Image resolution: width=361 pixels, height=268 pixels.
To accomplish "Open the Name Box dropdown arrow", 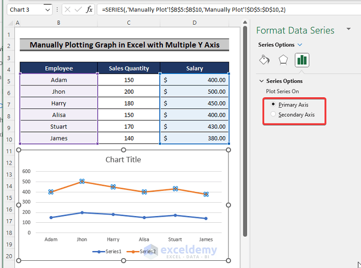I will 47,9.
